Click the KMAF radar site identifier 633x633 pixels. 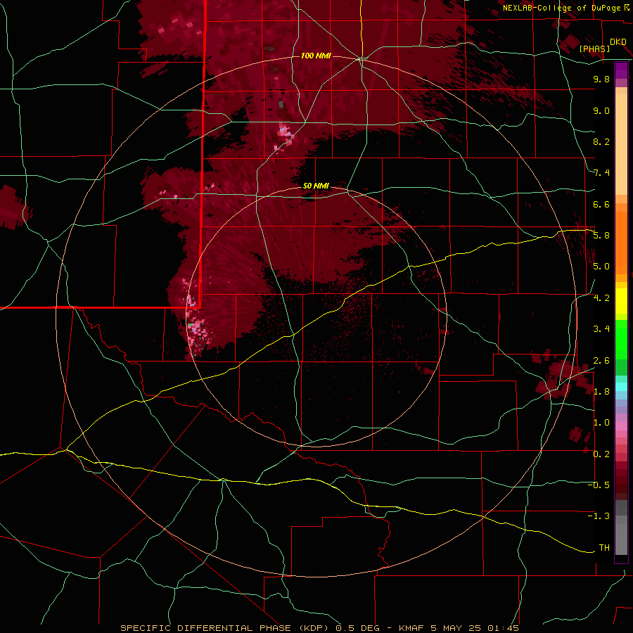412,628
